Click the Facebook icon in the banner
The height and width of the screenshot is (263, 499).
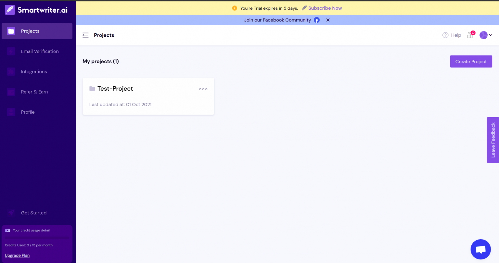316,20
